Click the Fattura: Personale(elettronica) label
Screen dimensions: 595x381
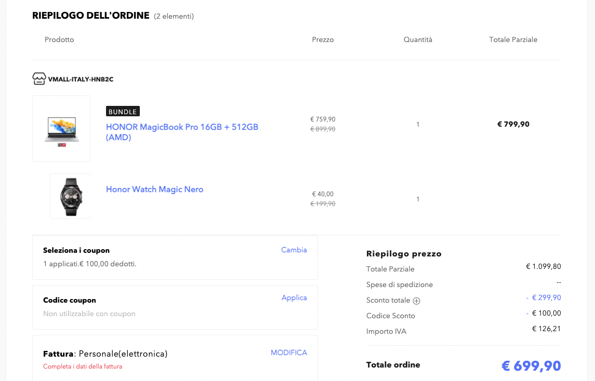(105, 353)
